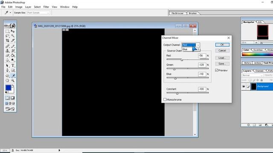Toggle the Preview checkbox in Channel Mixer
273x153 pixels.
(x=216, y=70)
